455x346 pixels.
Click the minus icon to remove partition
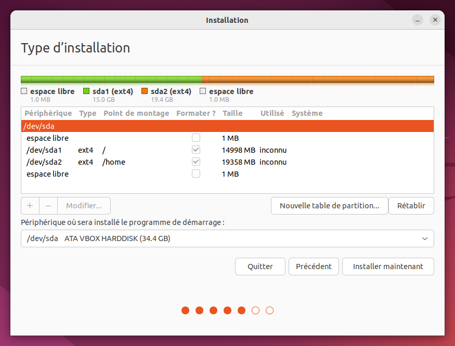[48, 206]
